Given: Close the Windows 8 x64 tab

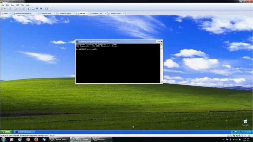Looking at the screenshot, I should (124, 13).
